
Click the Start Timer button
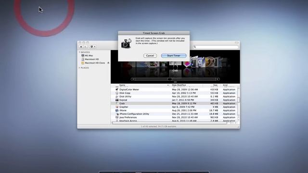(x=174, y=56)
